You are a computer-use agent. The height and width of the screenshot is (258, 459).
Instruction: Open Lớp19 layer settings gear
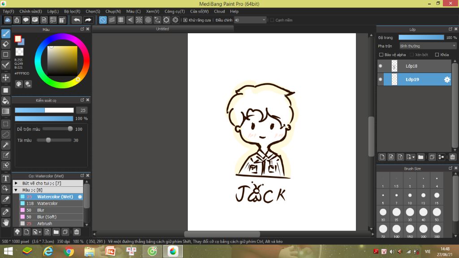(x=447, y=80)
